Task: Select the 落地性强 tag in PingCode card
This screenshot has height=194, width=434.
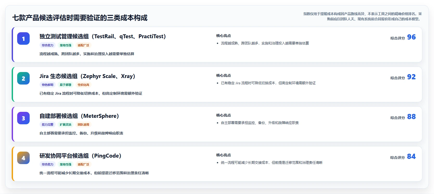Action: (66, 164)
